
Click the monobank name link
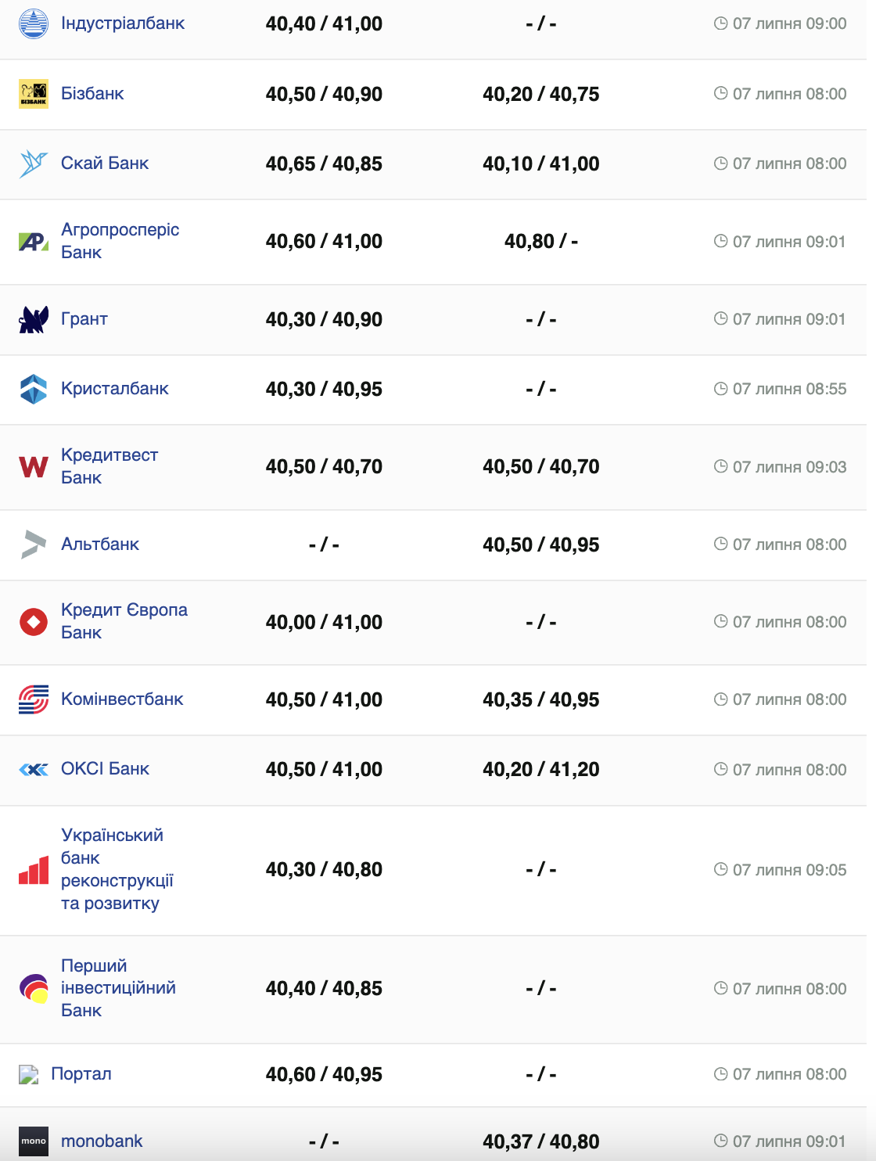(102, 1141)
